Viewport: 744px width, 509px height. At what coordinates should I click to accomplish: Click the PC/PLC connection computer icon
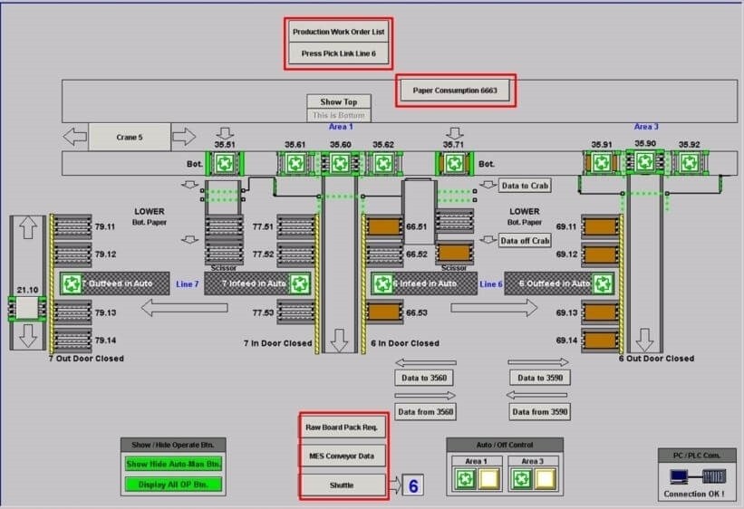(x=680, y=476)
